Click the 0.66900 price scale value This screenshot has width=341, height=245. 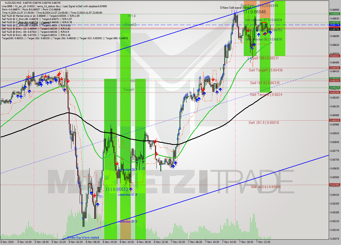(335, 10)
